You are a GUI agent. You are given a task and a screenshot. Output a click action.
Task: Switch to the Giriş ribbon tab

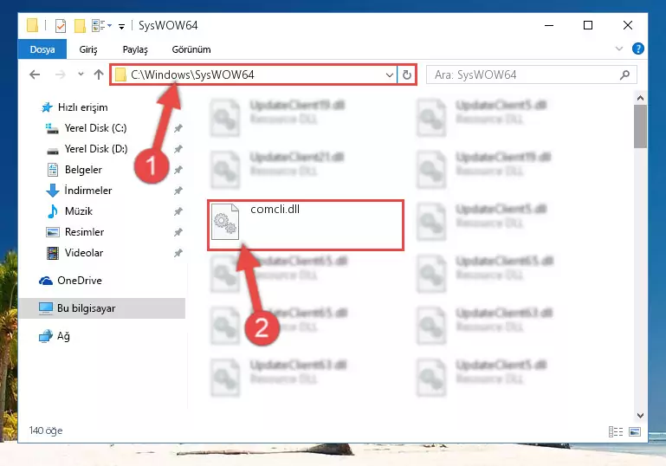click(88, 49)
